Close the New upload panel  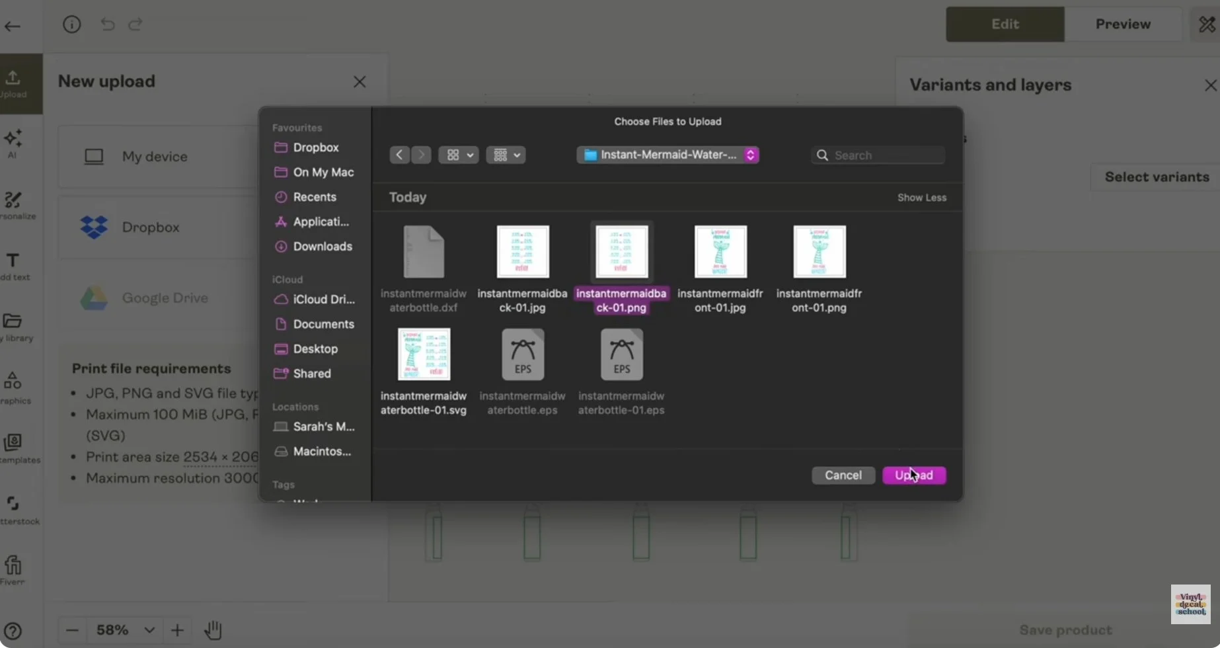[x=360, y=82]
